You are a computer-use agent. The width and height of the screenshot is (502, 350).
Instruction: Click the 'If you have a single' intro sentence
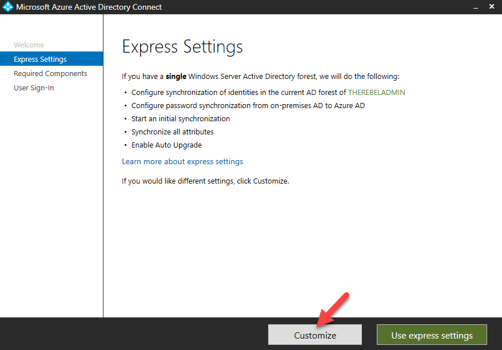point(260,77)
